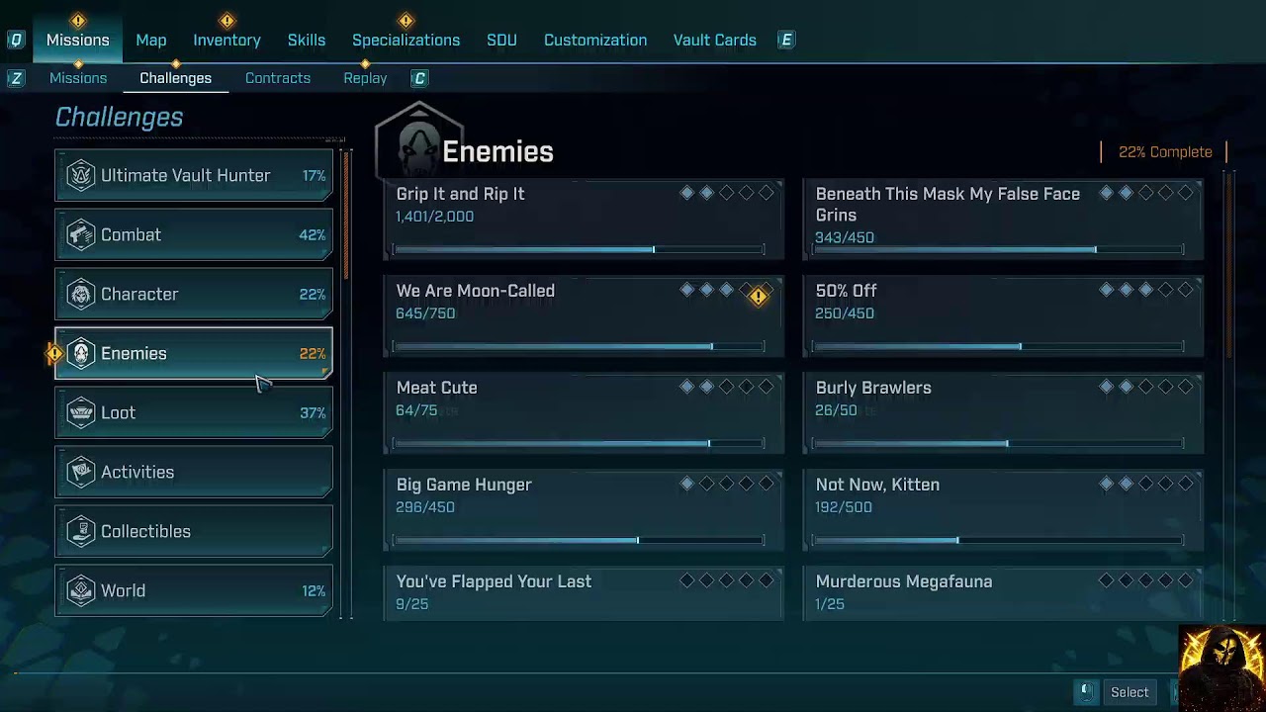Viewport: 1266px width, 712px height.
Task: Click the notification marker above Specializations tab
Action: pos(406,20)
